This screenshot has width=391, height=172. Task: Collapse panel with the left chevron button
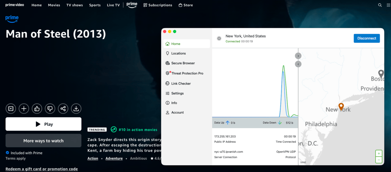298,64
